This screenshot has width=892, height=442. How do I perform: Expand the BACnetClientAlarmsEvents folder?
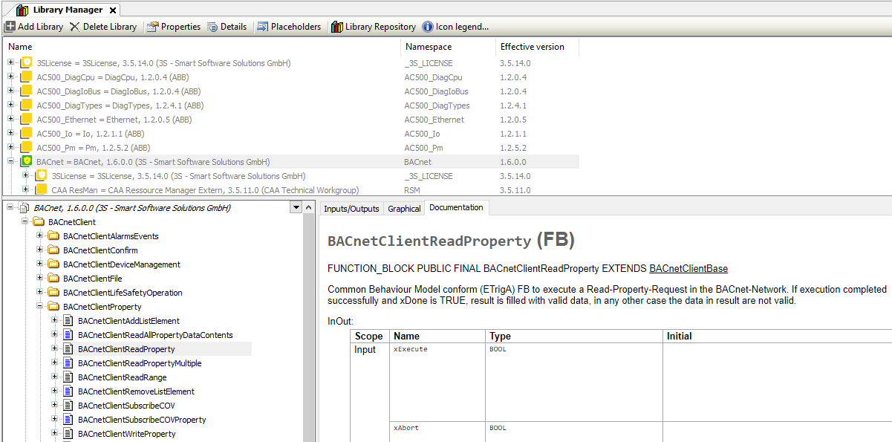click(39, 235)
